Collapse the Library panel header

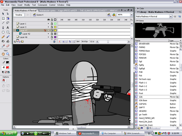[x=138, y=12]
